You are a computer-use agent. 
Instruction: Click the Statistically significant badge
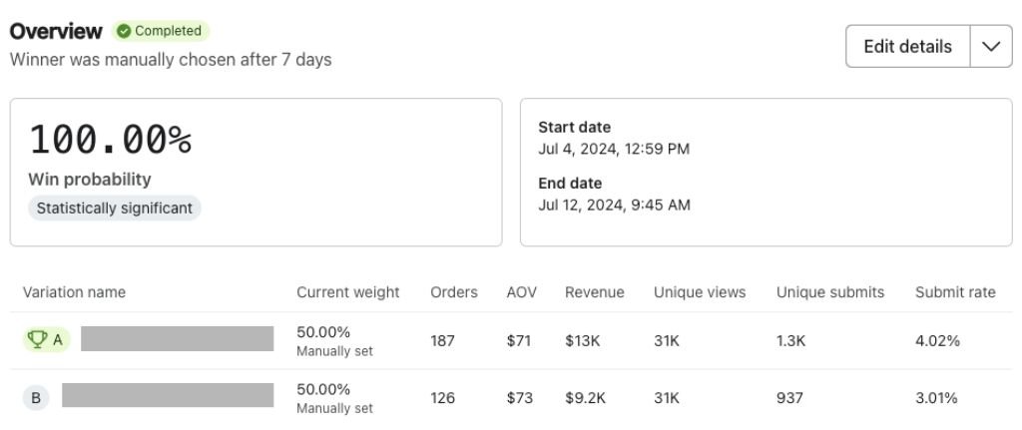115,209
